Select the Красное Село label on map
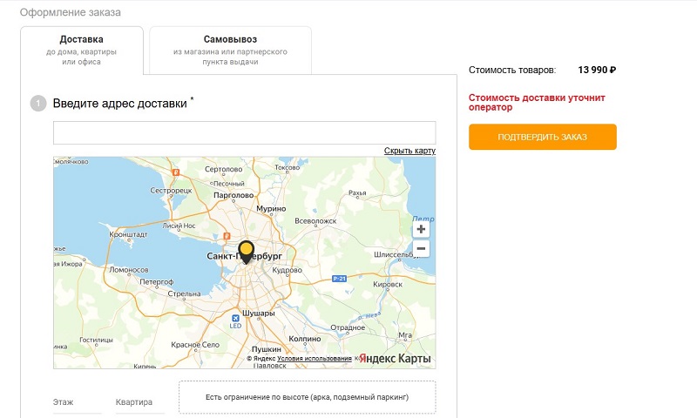This screenshot has height=418, width=697. (x=195, y=344)
